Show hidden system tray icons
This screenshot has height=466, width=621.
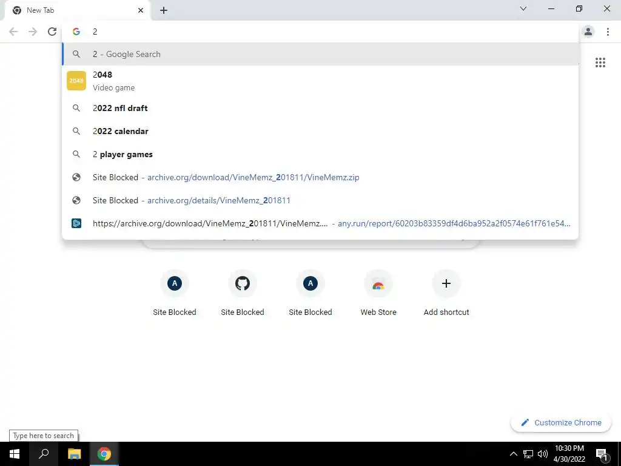point(513,454)
